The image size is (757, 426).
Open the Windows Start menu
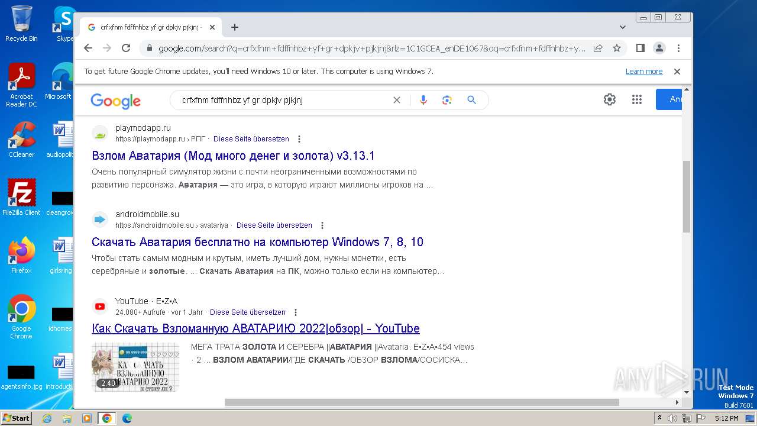pyautogui.click(x=16, y=418)
